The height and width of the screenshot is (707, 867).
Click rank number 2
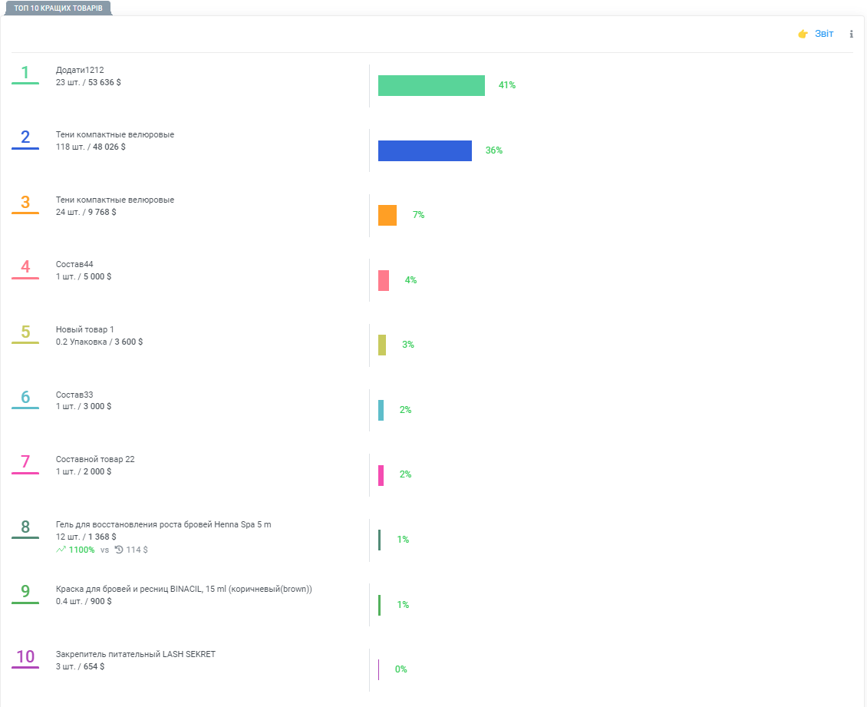point(25,137)
